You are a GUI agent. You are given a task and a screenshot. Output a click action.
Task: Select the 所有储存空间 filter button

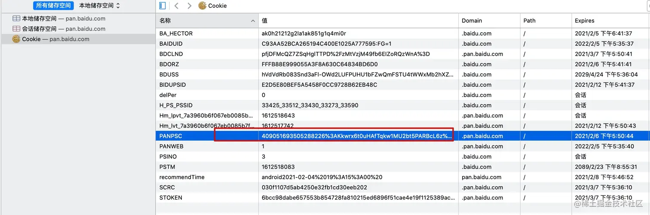(53, 6)
